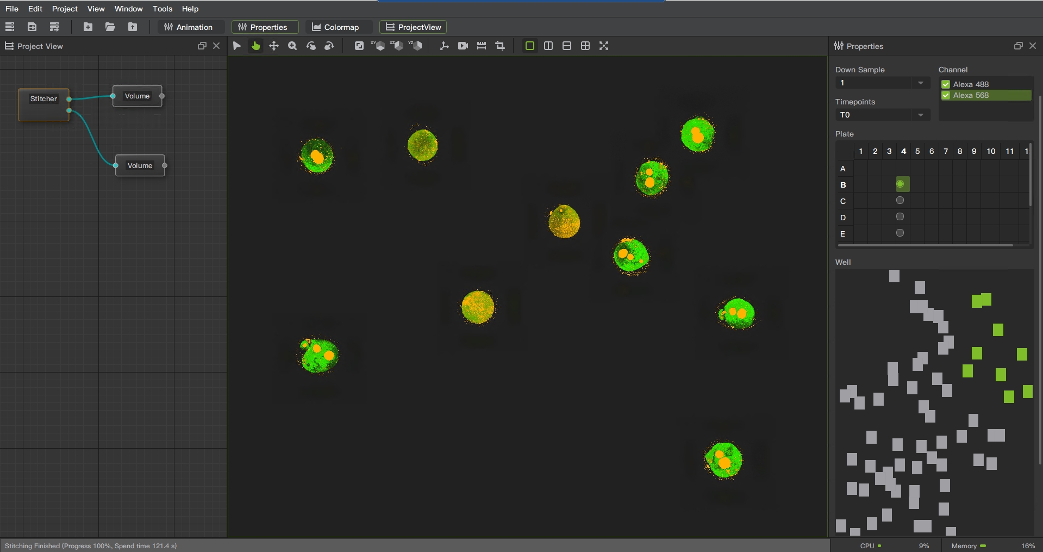Select plate well C4 radio button
The image size is (1043, 552).
tap(901, 201)
